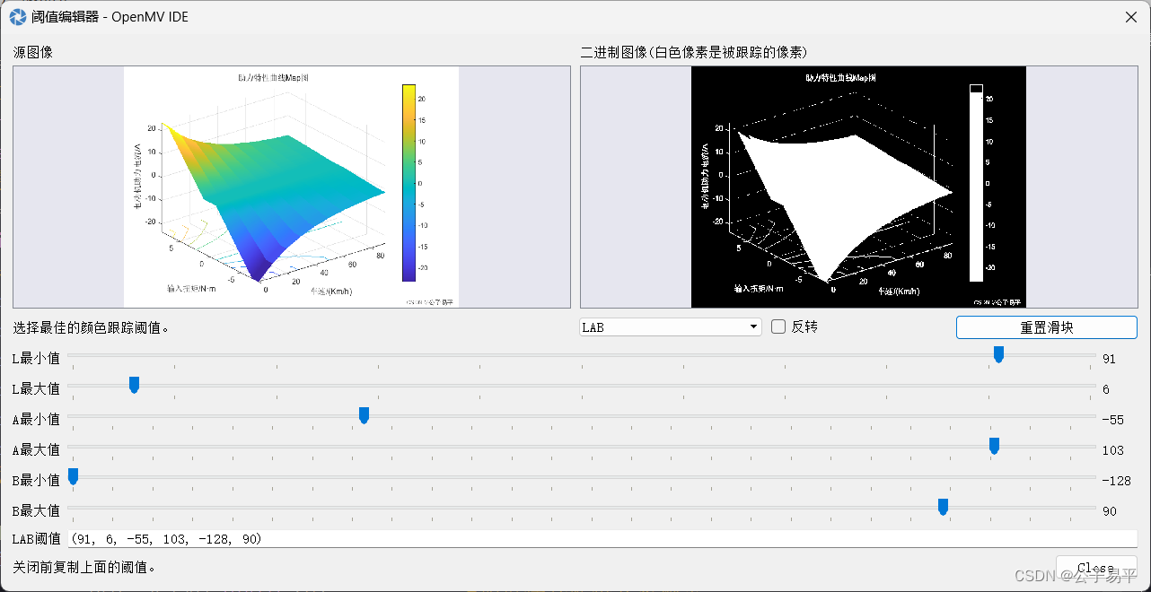Click the B最大值 slider handle

point(943,507)
